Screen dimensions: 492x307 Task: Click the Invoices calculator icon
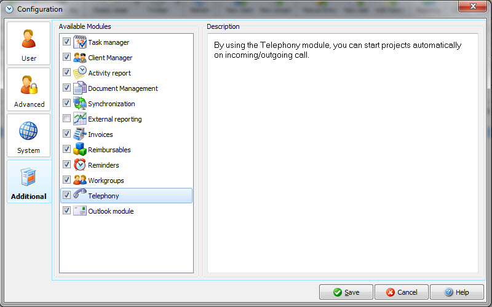click(x=80, y=134)
